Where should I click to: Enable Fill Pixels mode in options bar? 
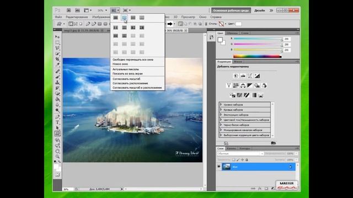tap(81, 24)
